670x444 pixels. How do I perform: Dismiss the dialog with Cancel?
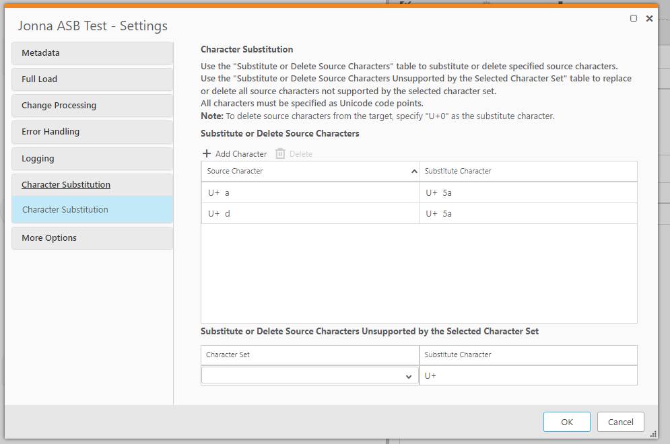[x=619, y=422]
